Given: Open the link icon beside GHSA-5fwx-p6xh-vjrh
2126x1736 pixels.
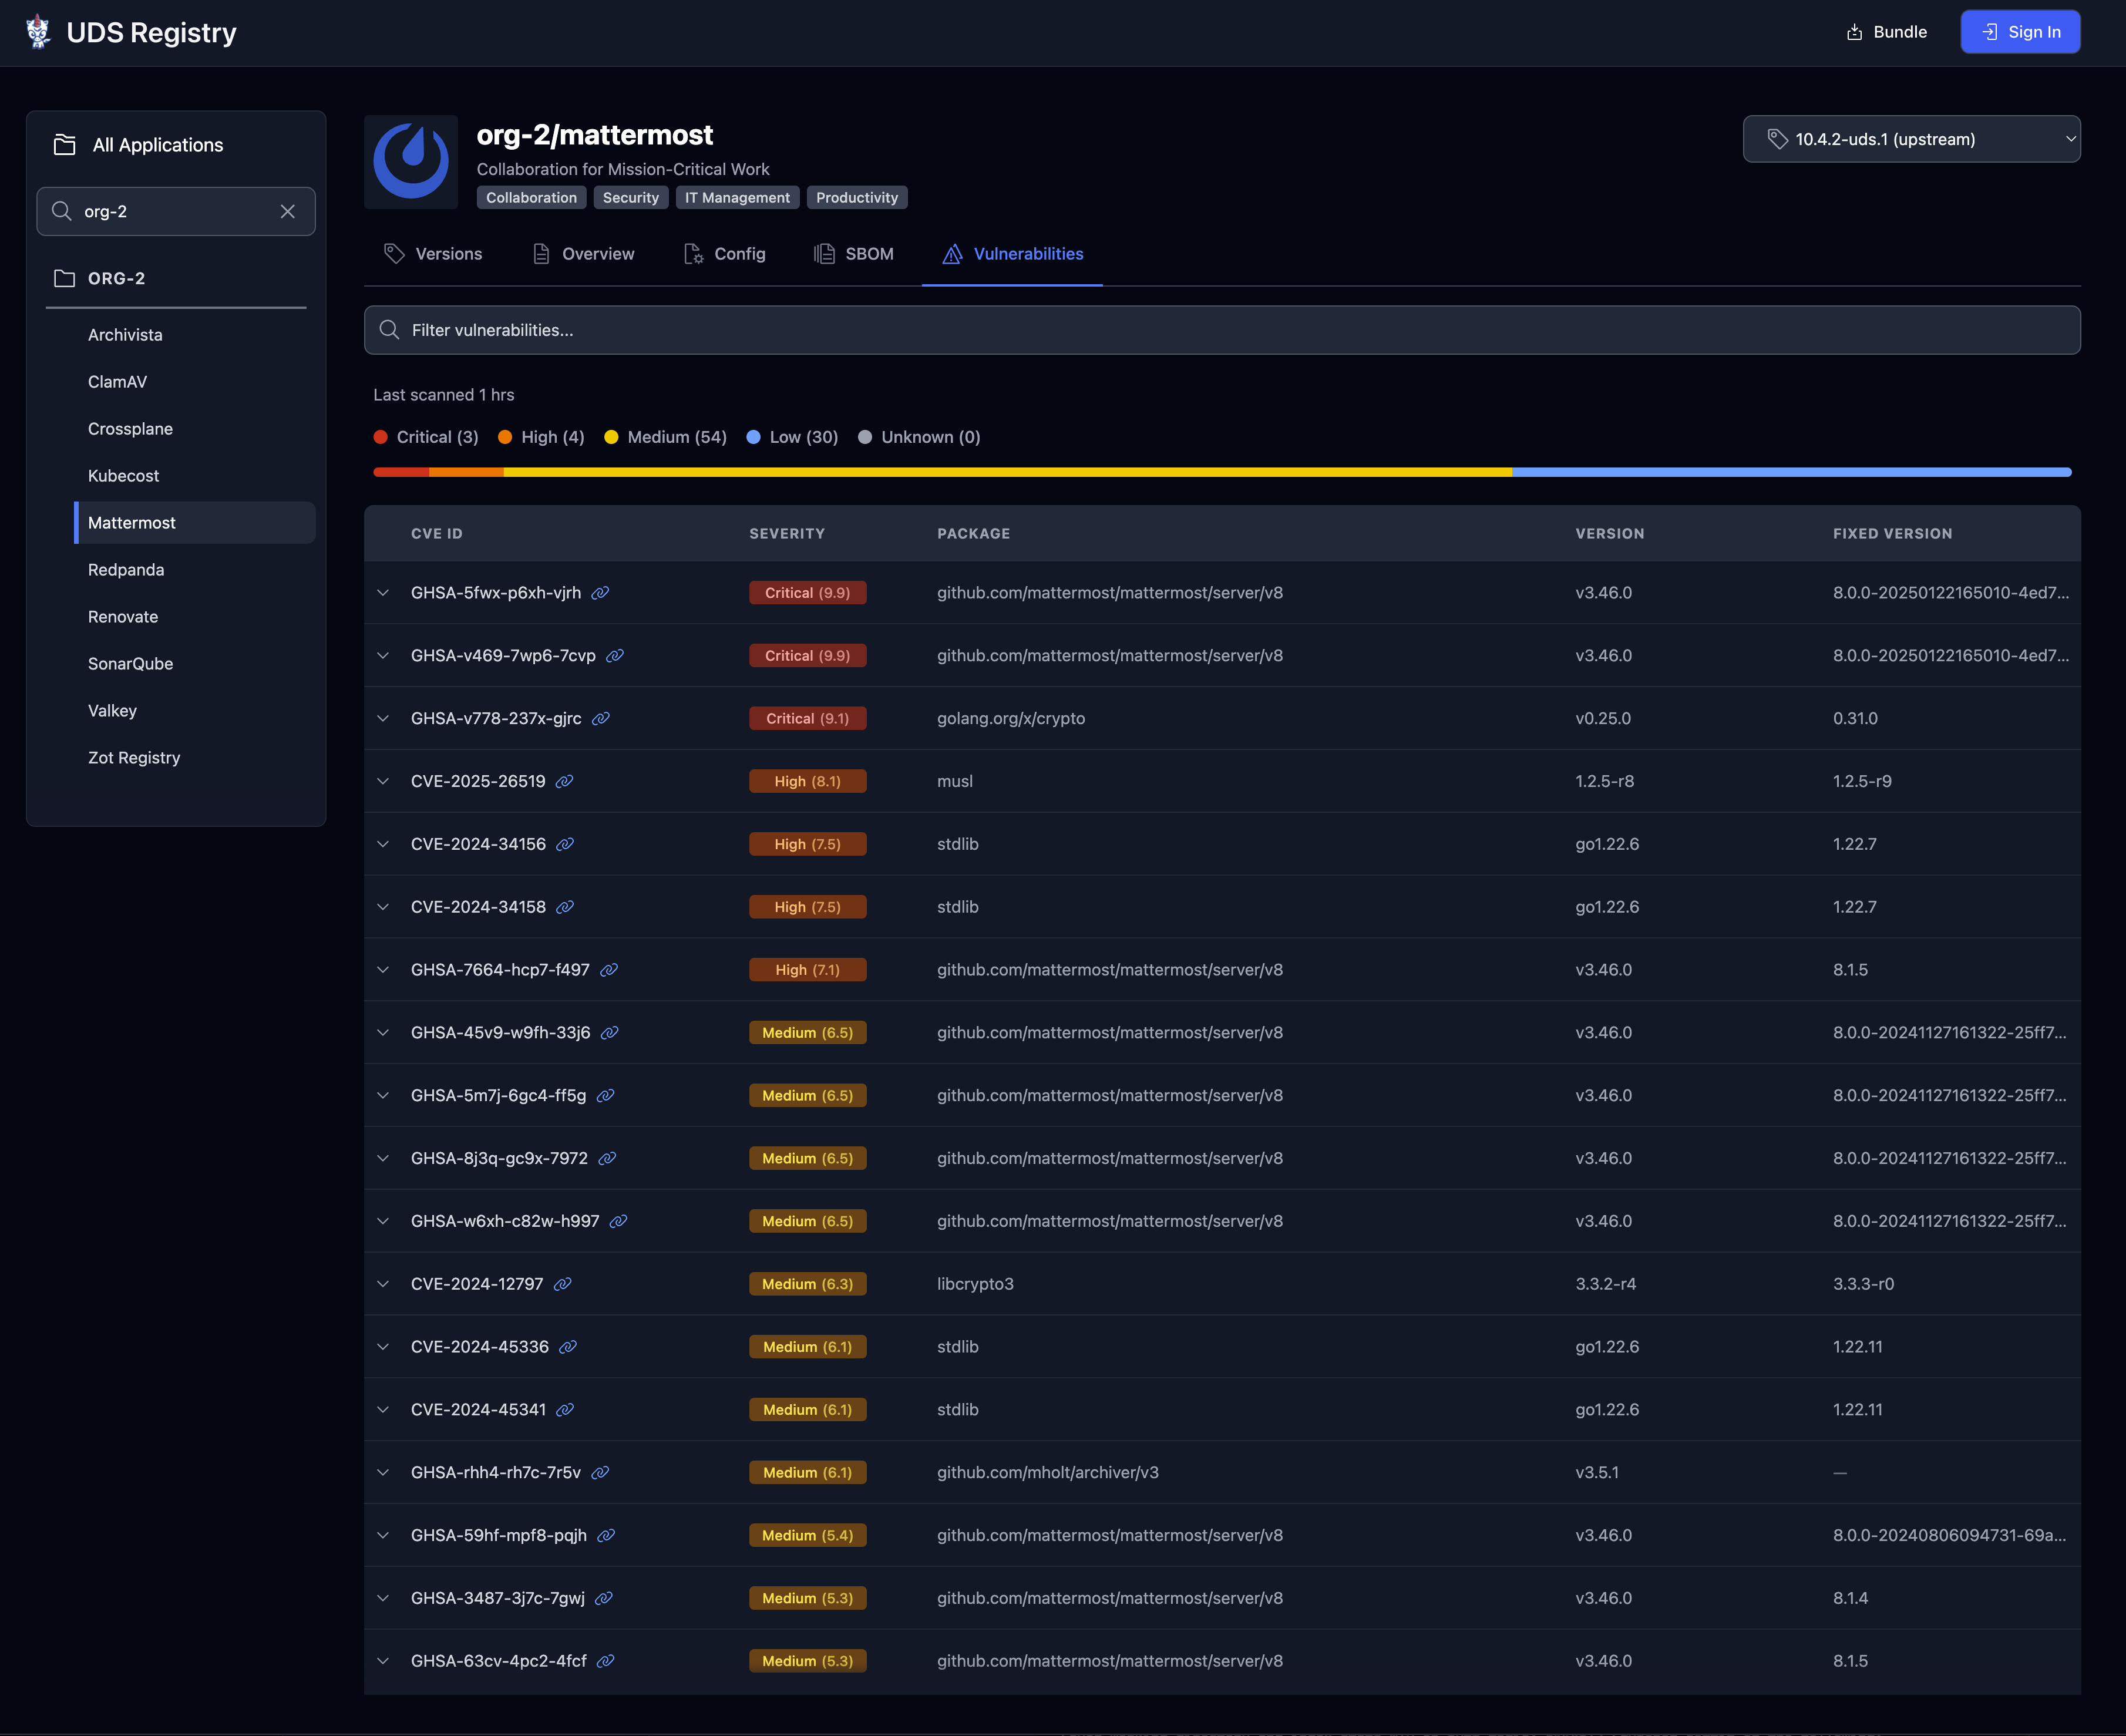Looking at the screenshot, I should point(600,593).
